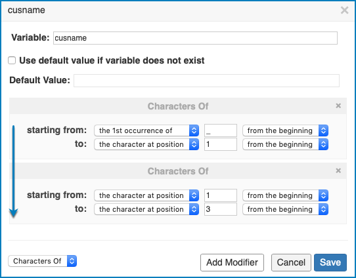Focus the Default Value field
This screenshot has width=356, height=278.
pyautogui.click(x=206, y=81)
